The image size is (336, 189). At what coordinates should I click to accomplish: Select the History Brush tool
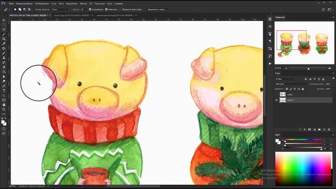4,62
